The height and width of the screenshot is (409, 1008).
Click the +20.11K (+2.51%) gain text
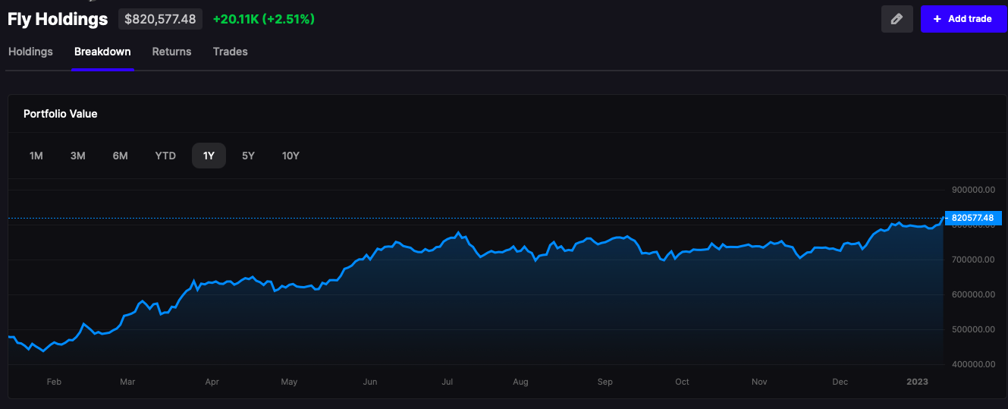click(x=264, y=19)
